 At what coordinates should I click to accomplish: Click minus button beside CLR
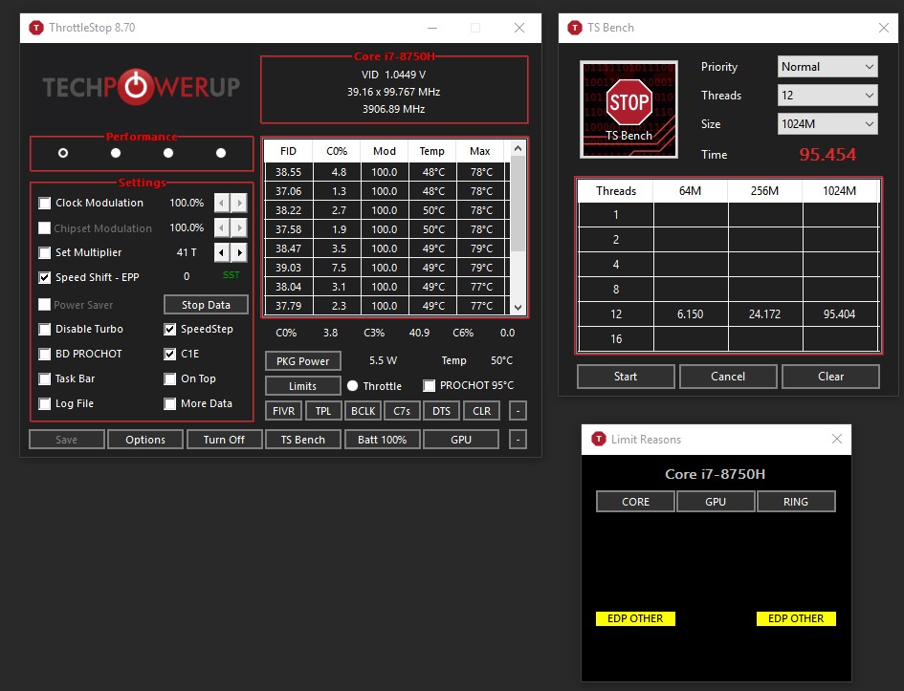click(518, 411)
